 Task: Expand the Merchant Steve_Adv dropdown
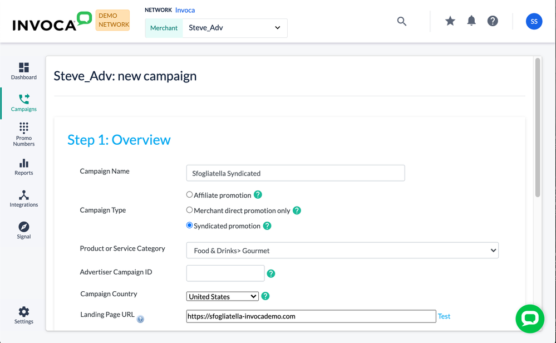[x=234, y=28]
